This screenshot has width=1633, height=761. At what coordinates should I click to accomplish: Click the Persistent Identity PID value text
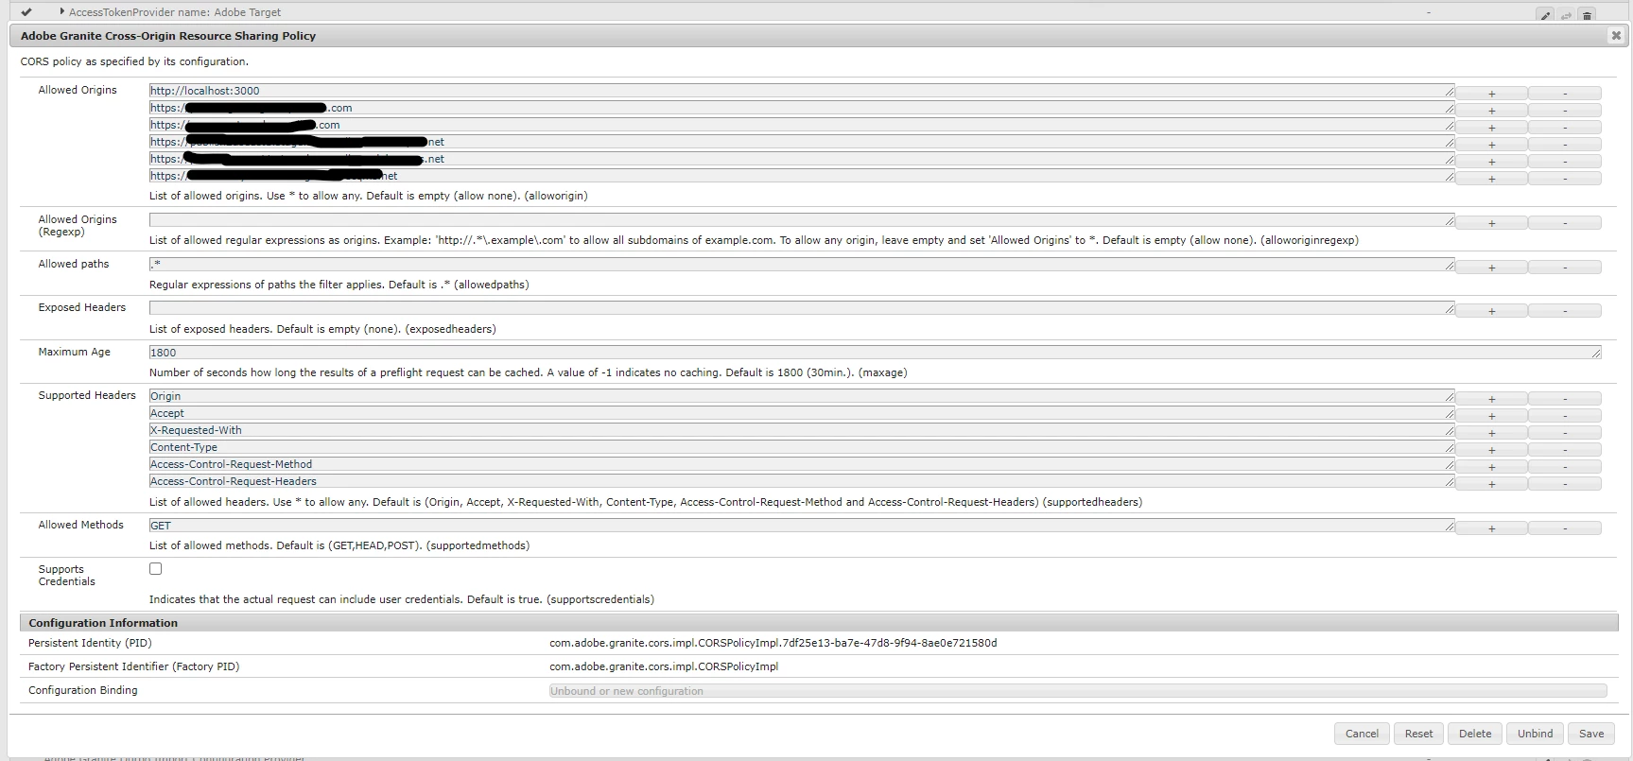[773, 643]
